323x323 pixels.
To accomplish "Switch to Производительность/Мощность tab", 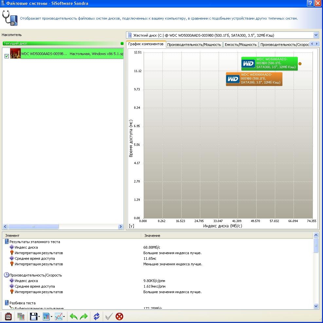I will (x=194, y=44).
